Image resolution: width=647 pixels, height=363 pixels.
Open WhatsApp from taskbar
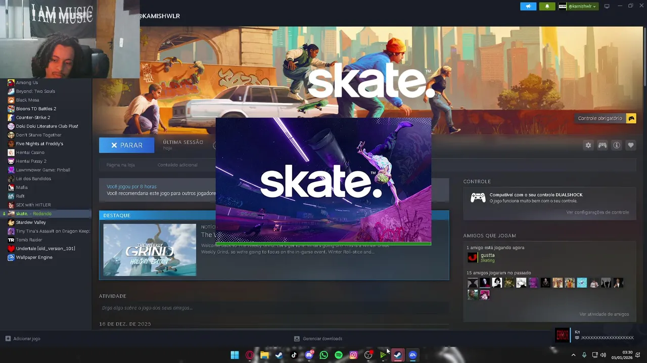pos(324,355)
